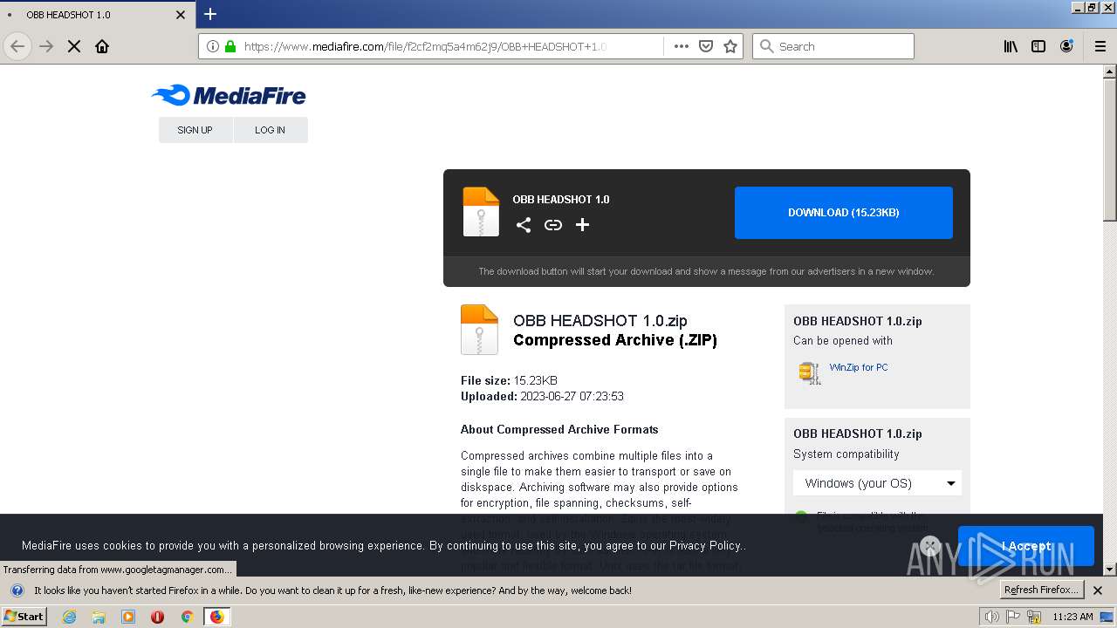
Task: Stop page loading with the X button
Action: (x=74, y=46)
